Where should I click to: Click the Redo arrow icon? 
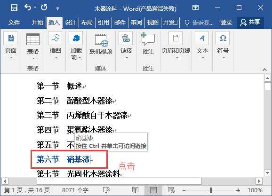click(x=44, y=8)
